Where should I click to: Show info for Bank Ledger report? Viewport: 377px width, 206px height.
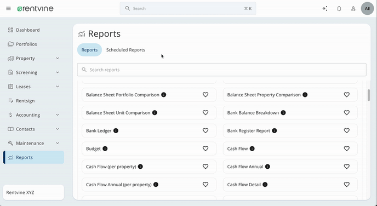(x=116, y=131)
